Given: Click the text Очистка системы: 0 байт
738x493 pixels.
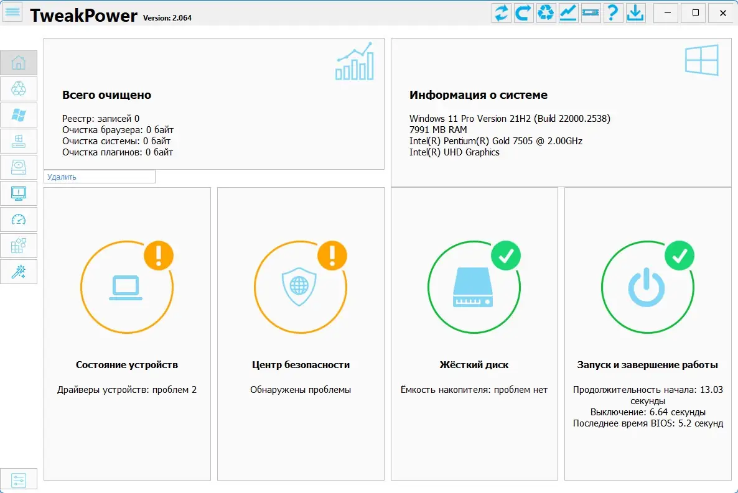Looking at the screenshot, I should (116, 141).
